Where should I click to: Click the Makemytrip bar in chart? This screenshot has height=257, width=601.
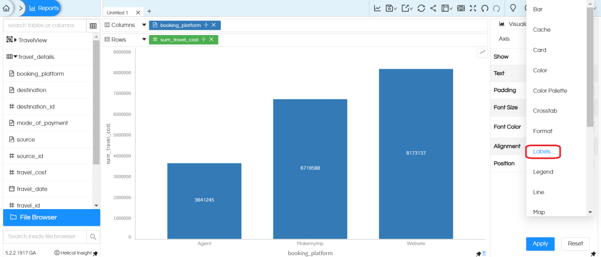(x=310, y=169)
